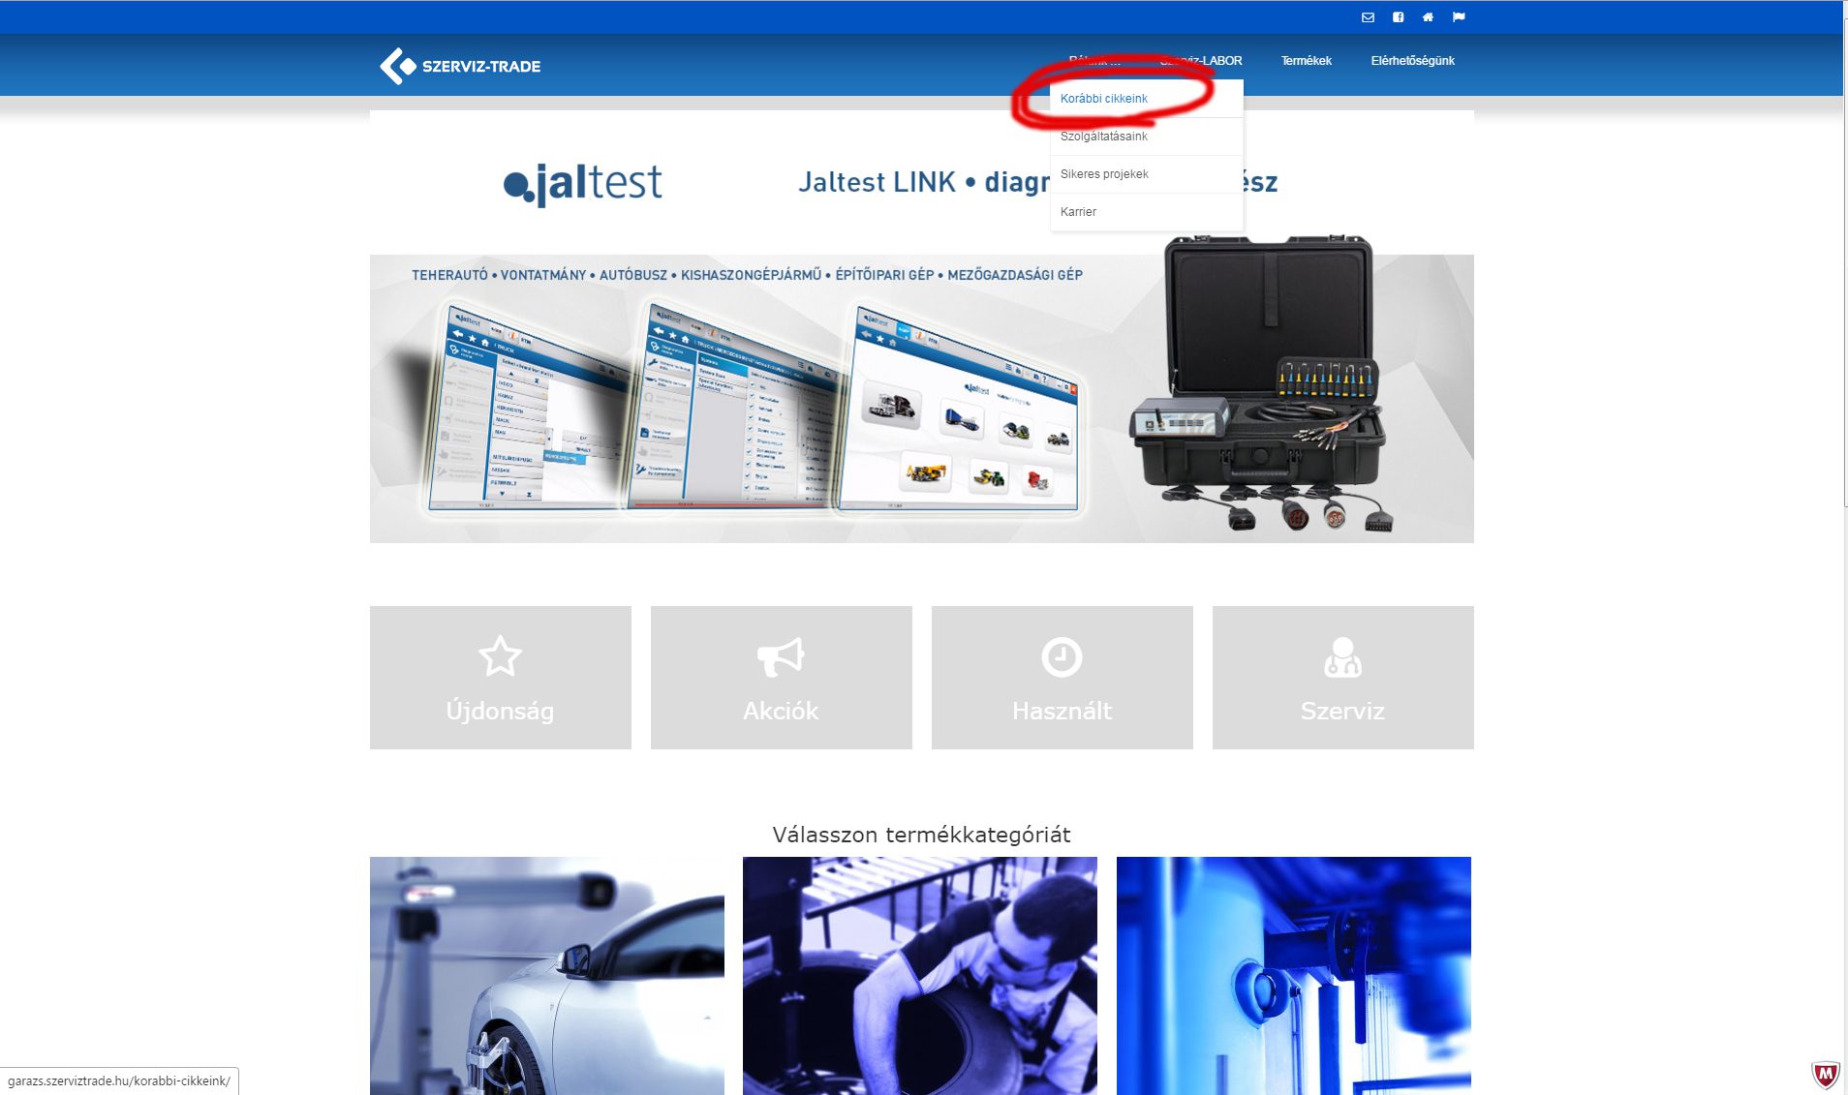Open the Szerviz-LABOR navigation item
This screenshot has height=1095, width=1848.
(x=1201, y=61)
